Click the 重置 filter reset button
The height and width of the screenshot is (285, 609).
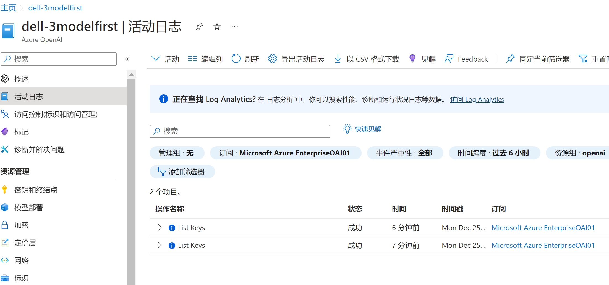coord(594,59)
